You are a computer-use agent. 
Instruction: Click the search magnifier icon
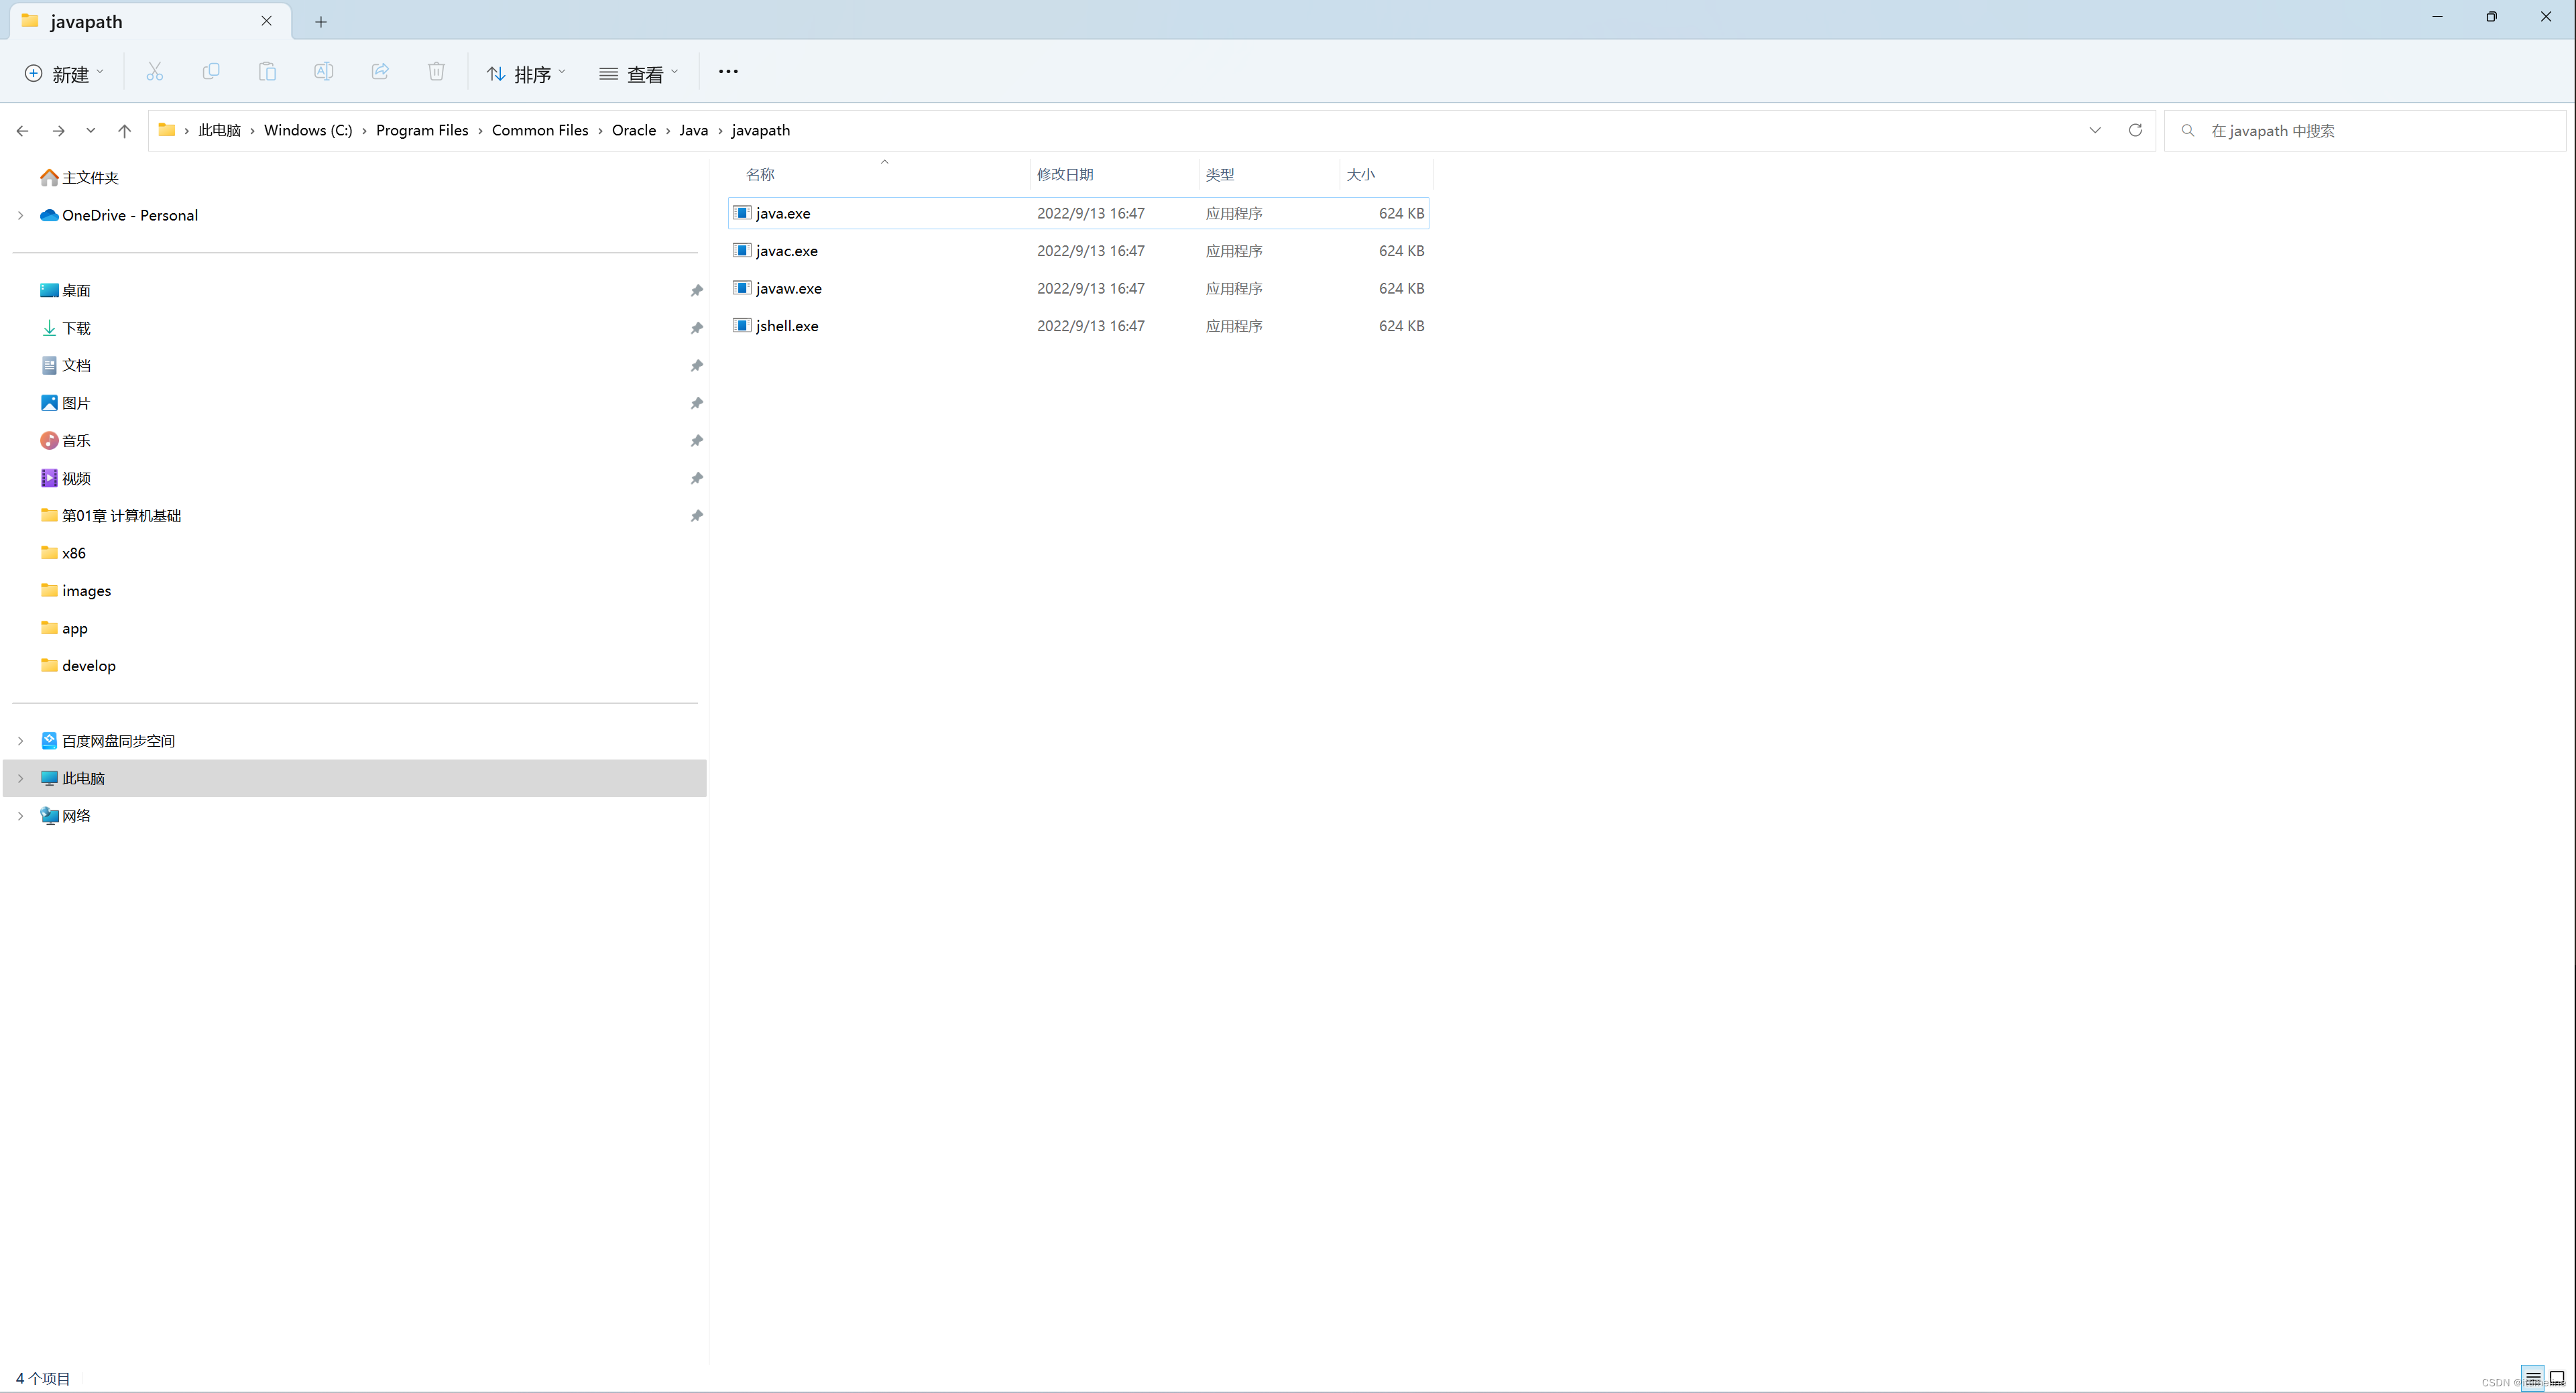[2188, 131]
